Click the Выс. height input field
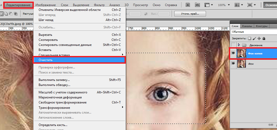This screenshot has height=130, width=277. pos(164,14)
